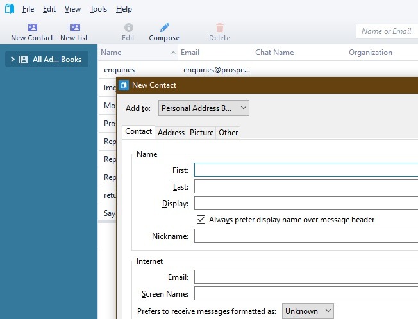Click the New List toolbar icon
Screen dimensions: 418x319
(74, 28)
